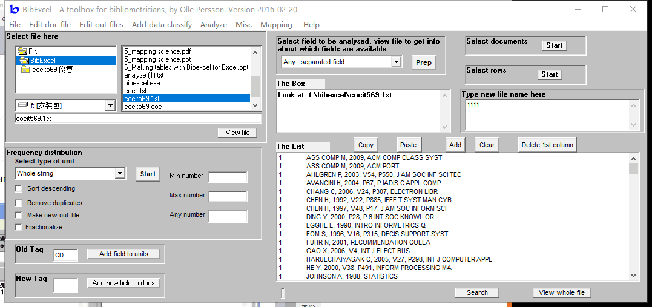Click the Min number input field
652x307 pixels.
(x=228, y=177)
